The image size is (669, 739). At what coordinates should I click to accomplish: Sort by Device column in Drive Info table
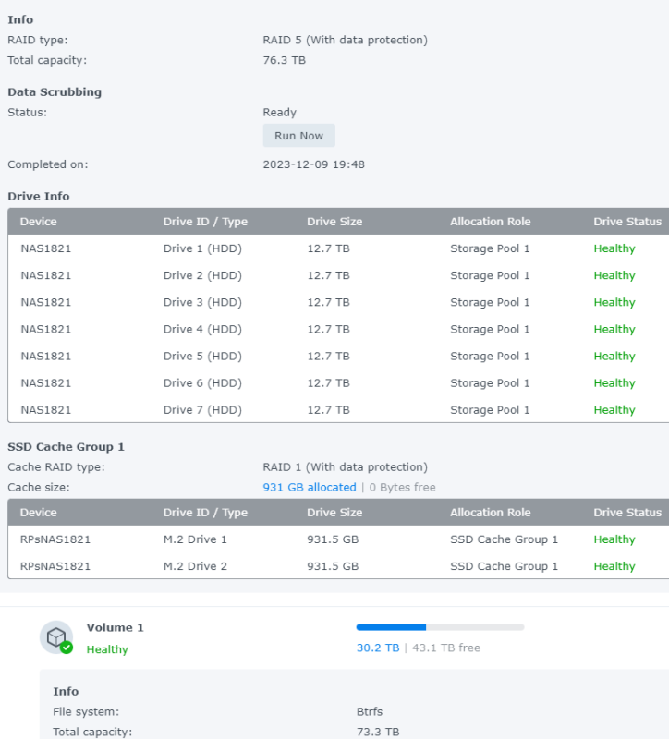pos(38,222)
